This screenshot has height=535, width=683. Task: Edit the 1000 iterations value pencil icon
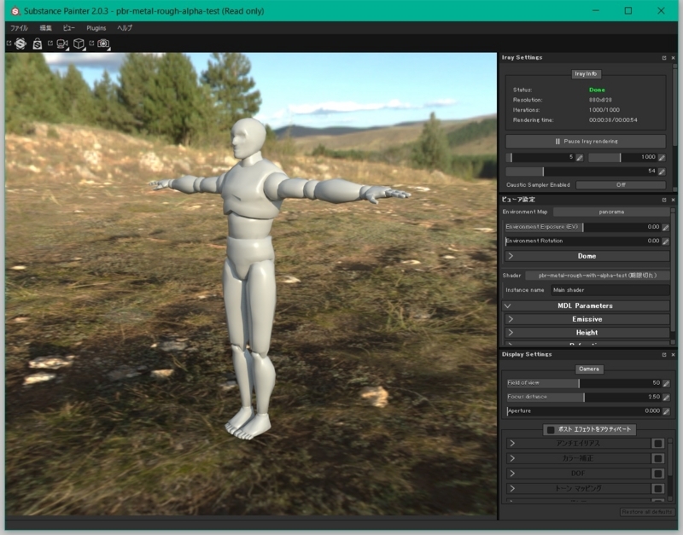(662, 158)
